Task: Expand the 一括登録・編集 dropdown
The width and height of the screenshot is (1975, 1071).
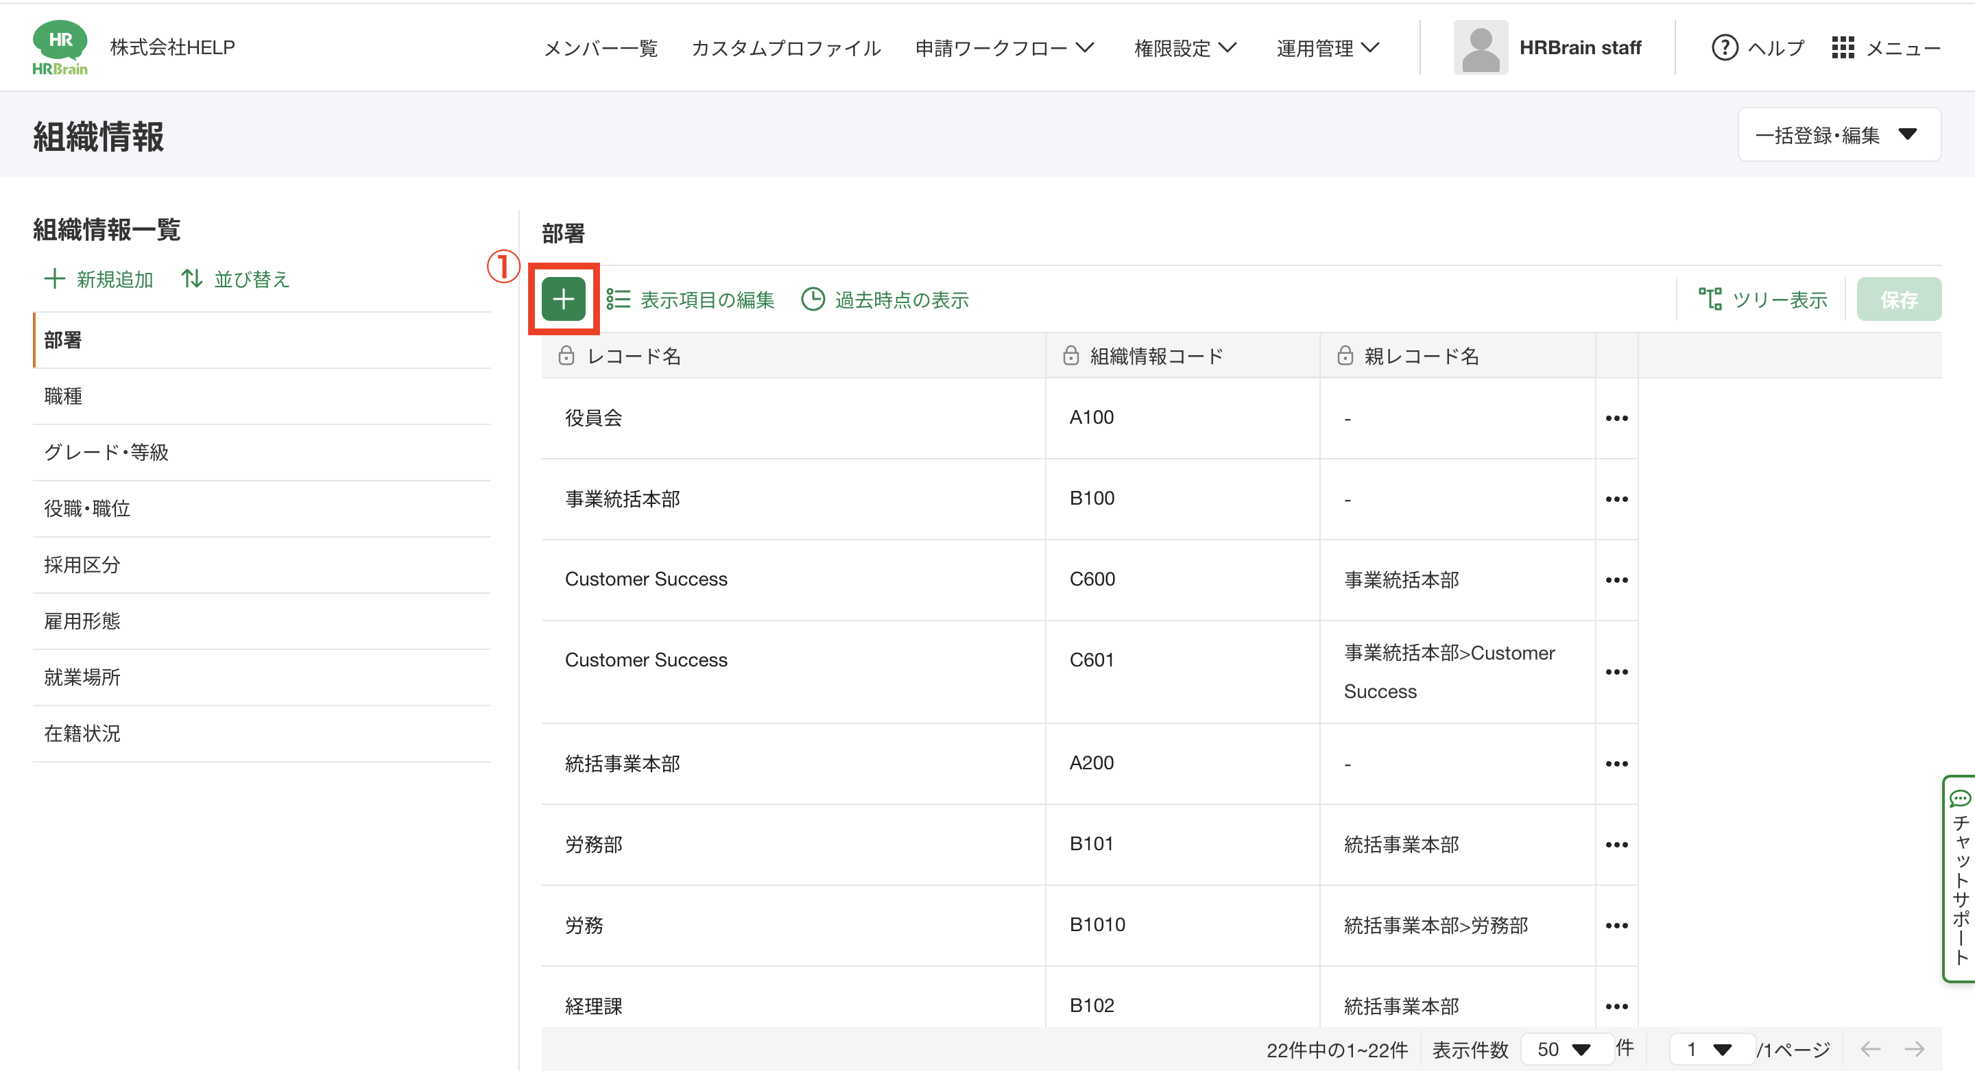Action: 1839,135
